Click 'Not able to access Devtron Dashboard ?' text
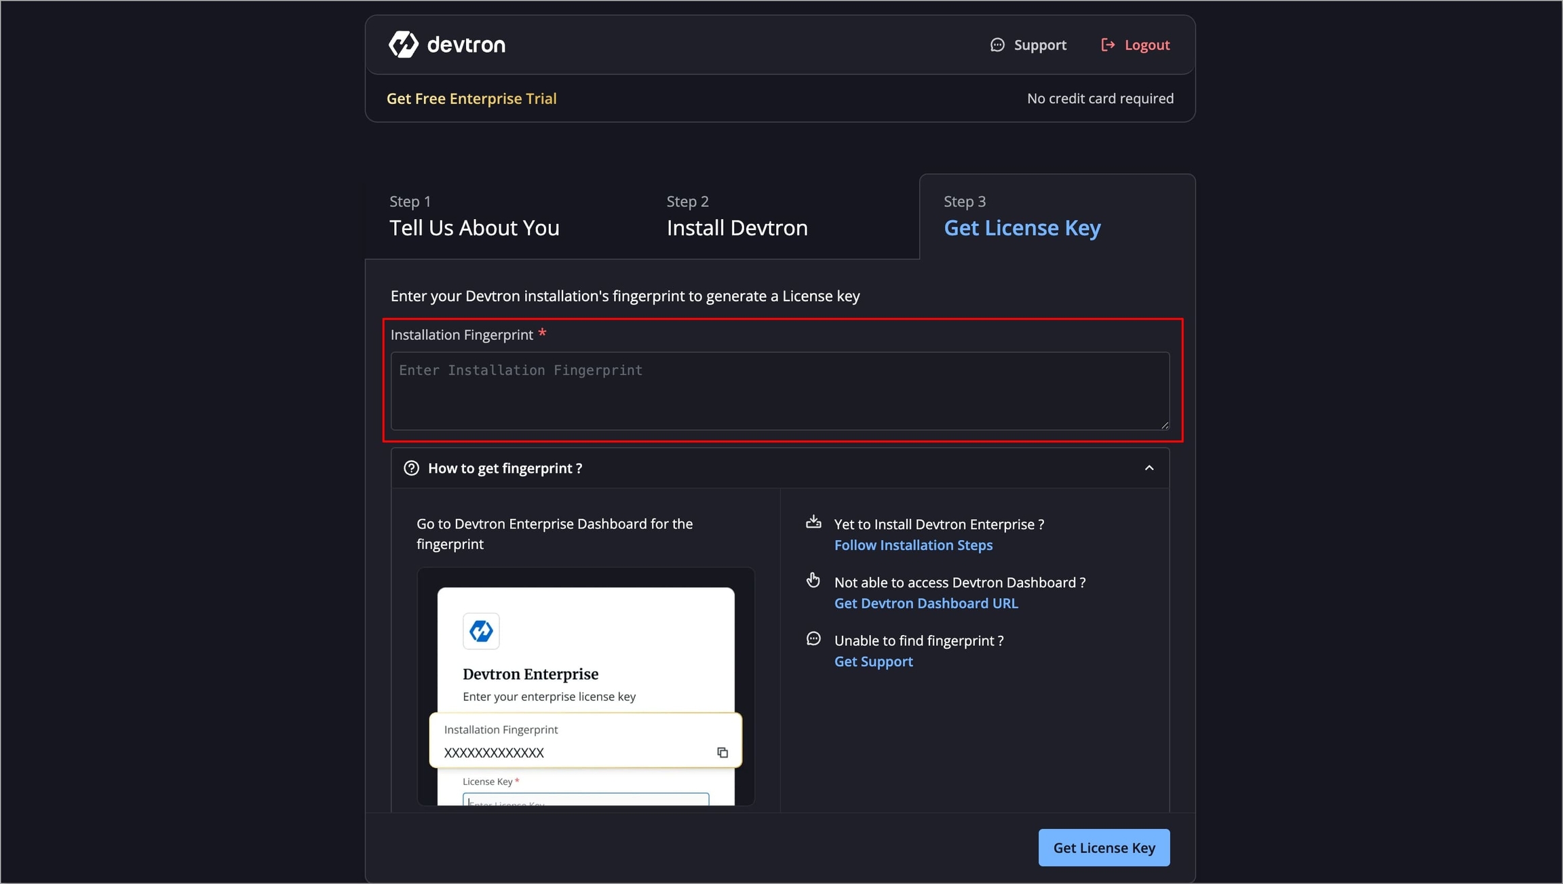Screen dimensions: 1563x884 coord(960,582)
